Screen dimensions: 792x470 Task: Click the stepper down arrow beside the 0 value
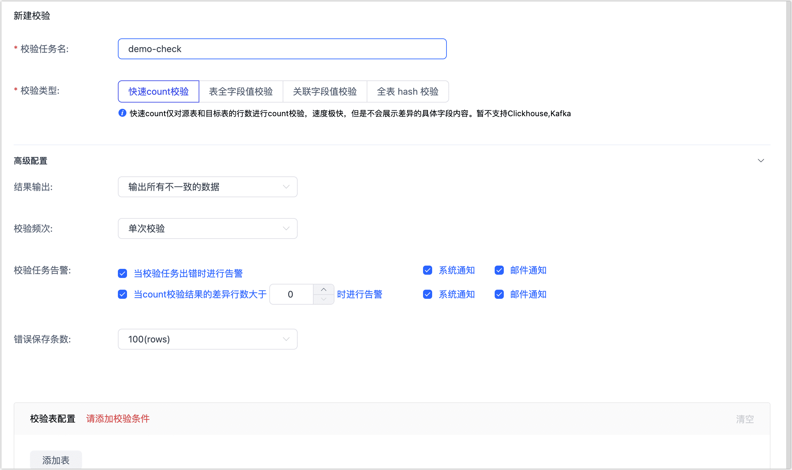click(324, 299)
